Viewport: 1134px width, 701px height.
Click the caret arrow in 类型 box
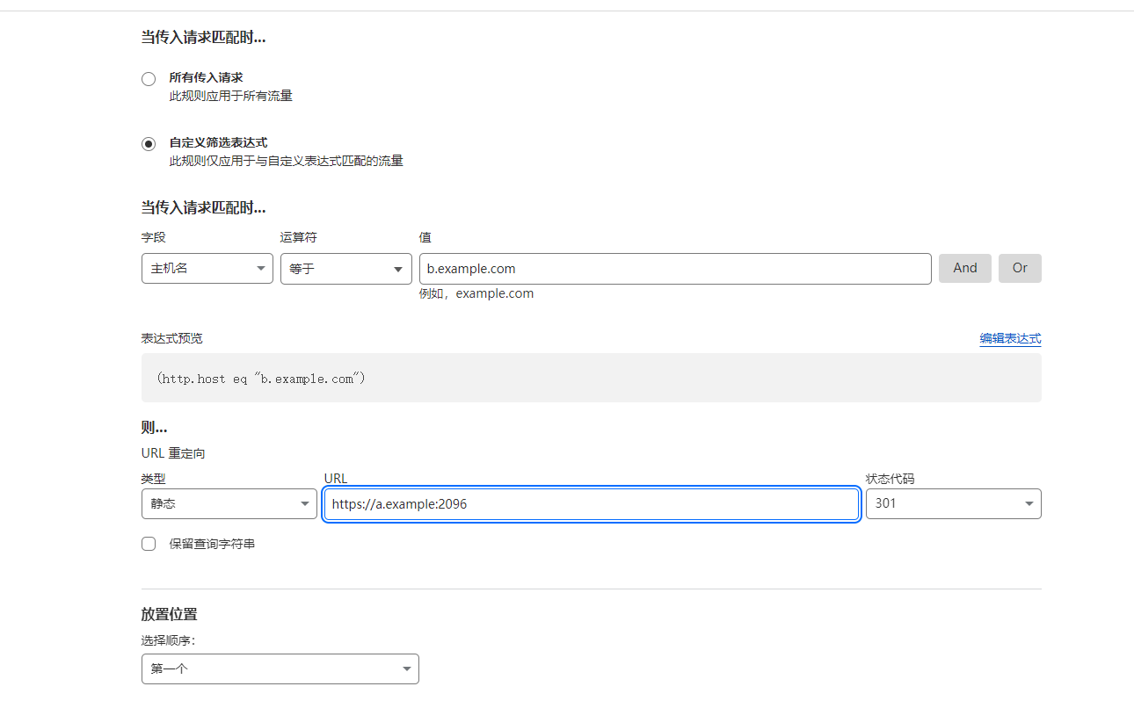(304, 504)
